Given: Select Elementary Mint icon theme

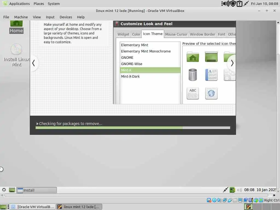Looking at the screenshot, I should (x=150, y=45).
